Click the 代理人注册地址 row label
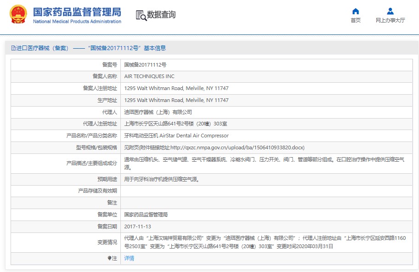 point(100,124)
